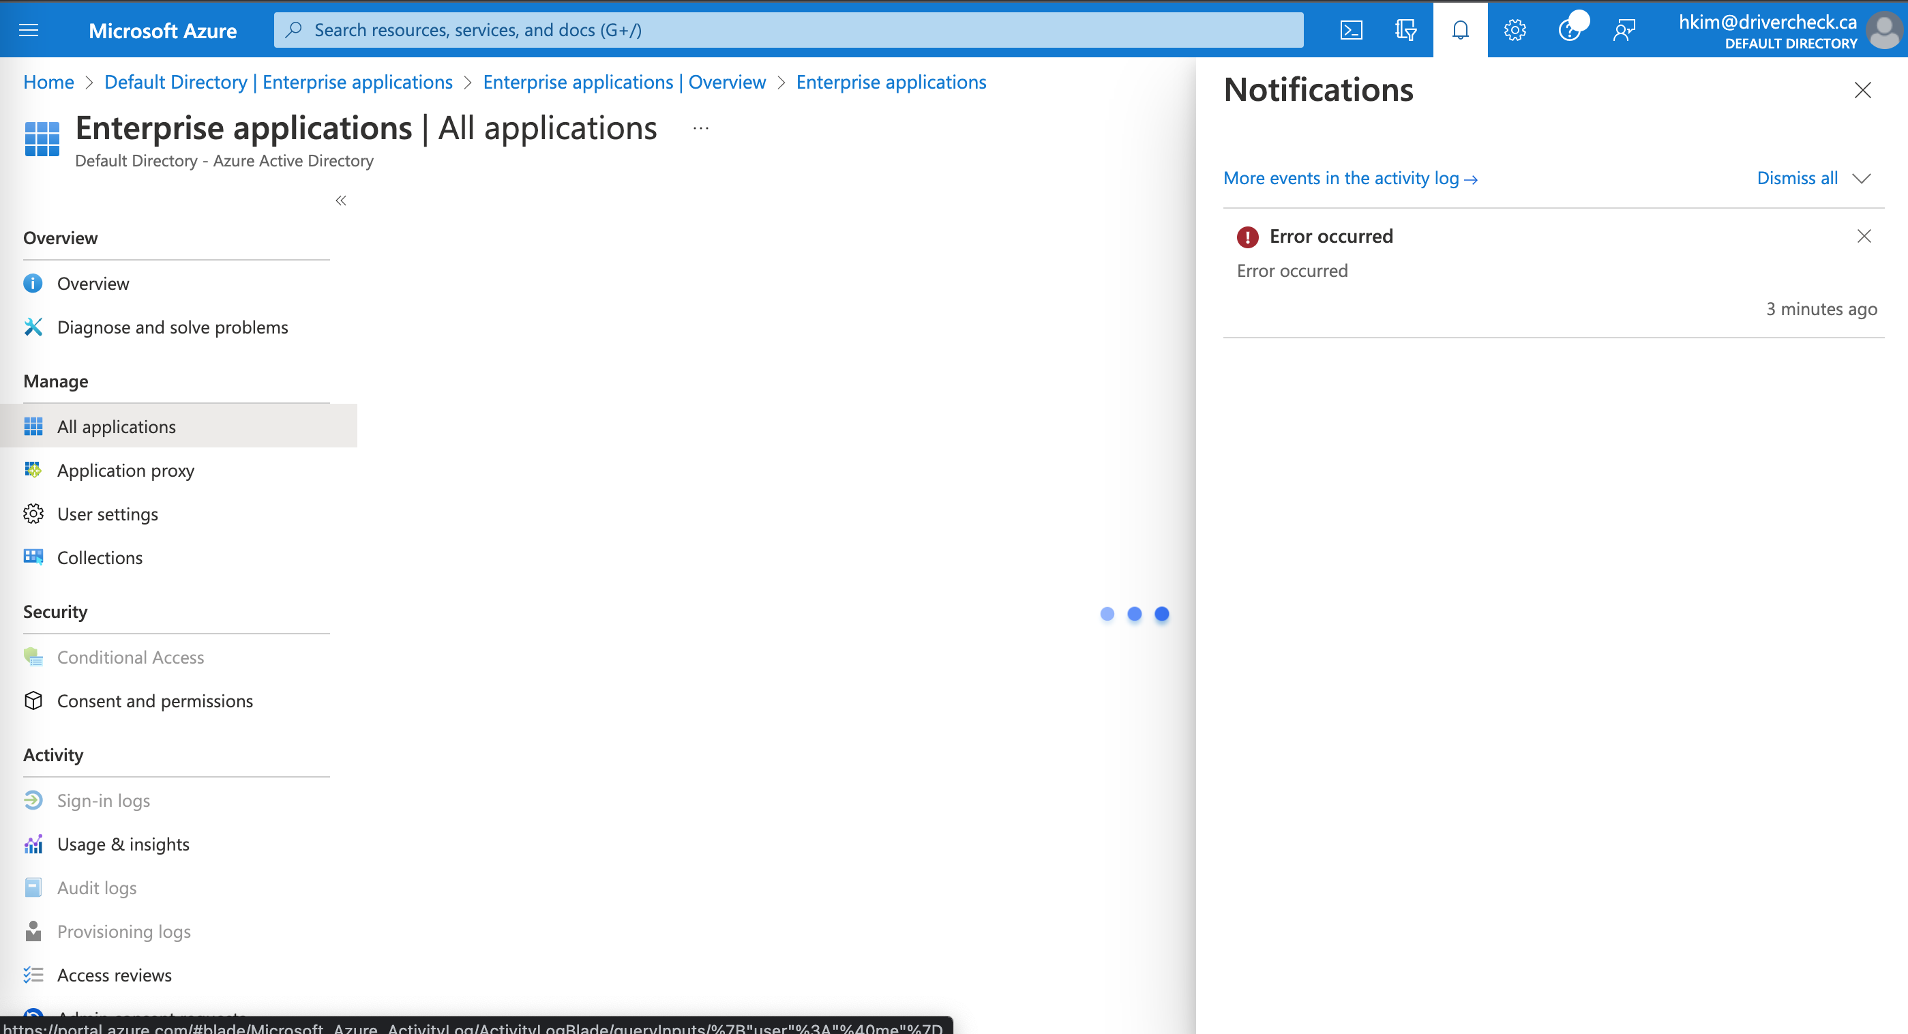Dismiss the Error occurred notification
The width and height of the screenshot is (1908, 1034).
pos(1865,235)
